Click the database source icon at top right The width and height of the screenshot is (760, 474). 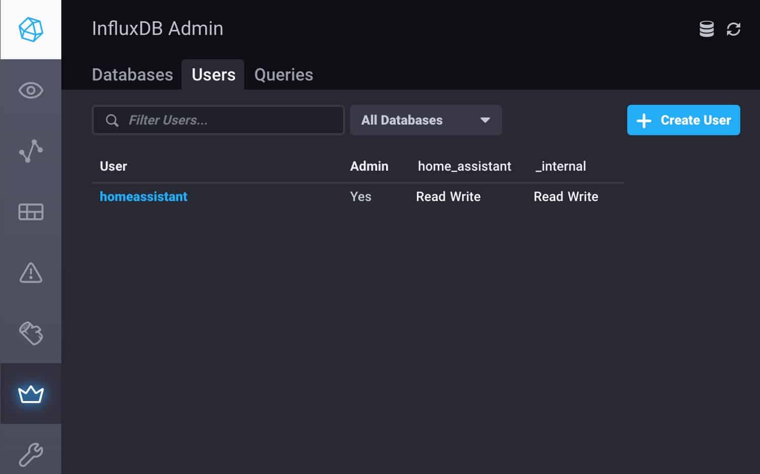coord(707,29)
